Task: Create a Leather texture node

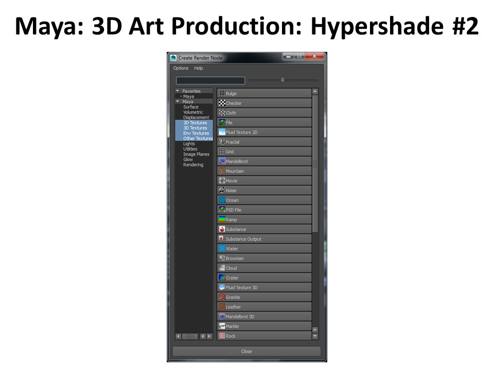Action: tap(264, 307)
